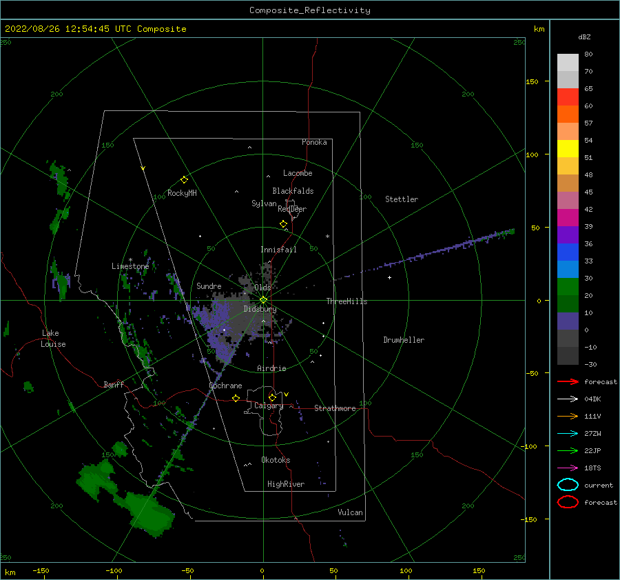Click the Stettler town label
This screenshot has width=620, height=580.
pyautogui.click(x=402, y=199)
